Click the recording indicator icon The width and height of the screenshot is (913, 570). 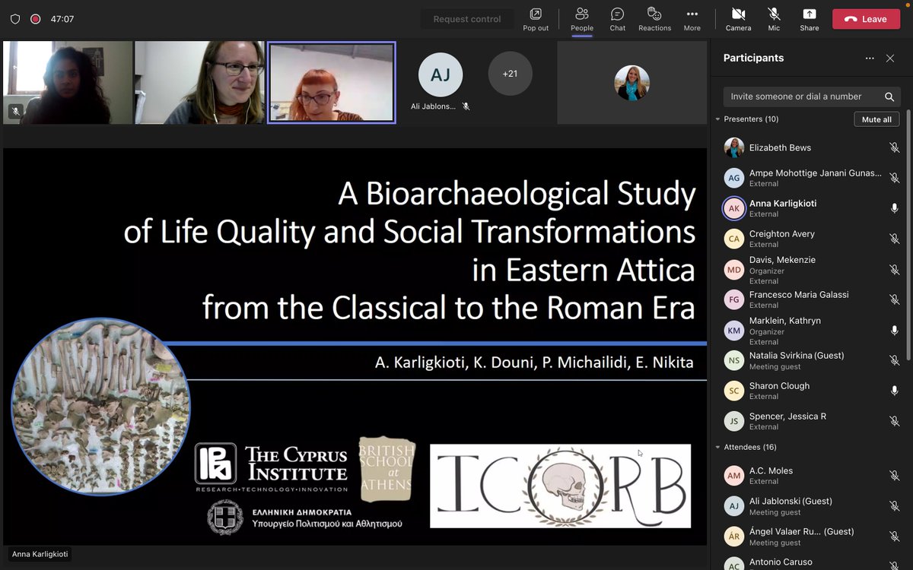click(x=35, y=19)
